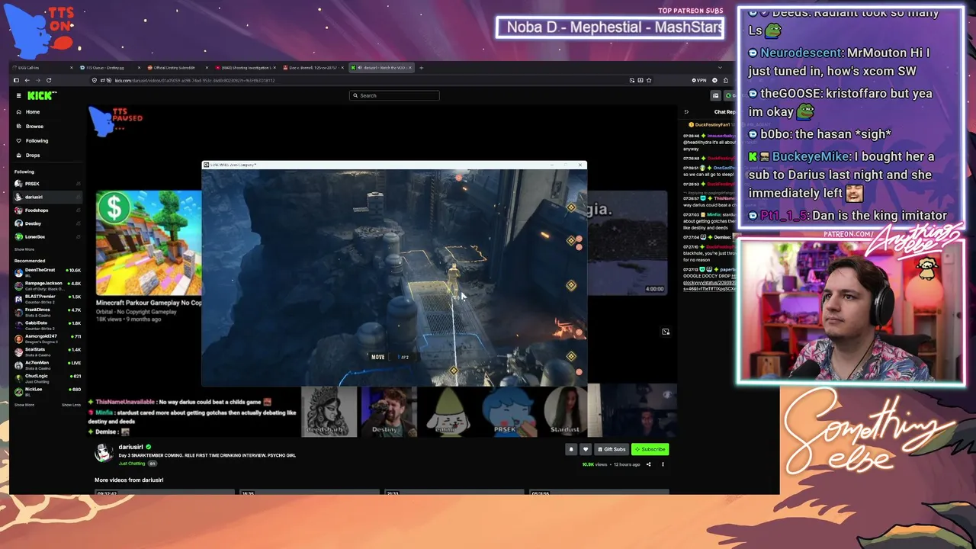Switch to the TTS Queue tab
This screenshot has height=549, width=976.
tap(109, 68)
